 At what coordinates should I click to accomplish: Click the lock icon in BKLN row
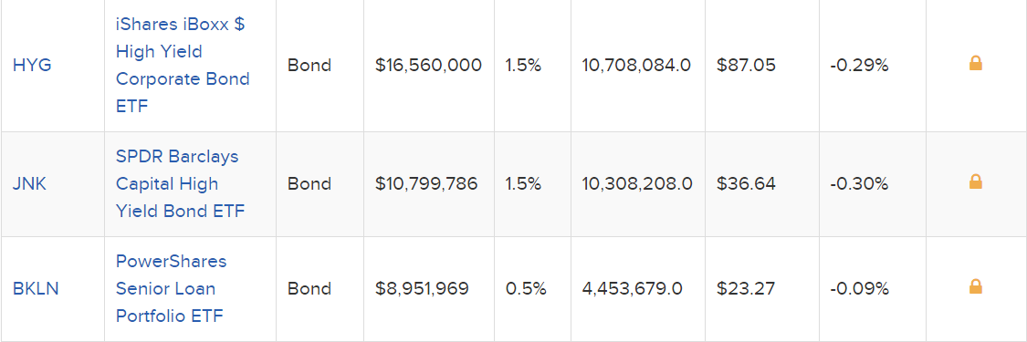point(975,286)
